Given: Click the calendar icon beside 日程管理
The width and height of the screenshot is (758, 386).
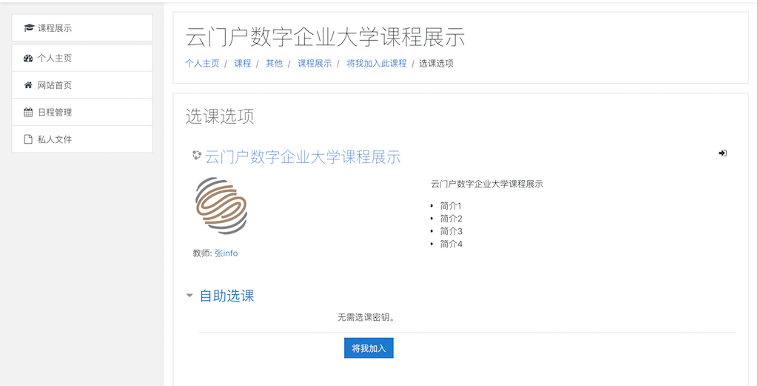Looking at the screenshot, I should click(x=28, y=113).
